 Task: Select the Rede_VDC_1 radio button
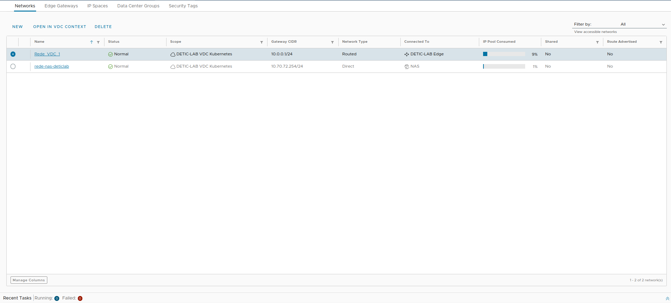coord(13,54)
